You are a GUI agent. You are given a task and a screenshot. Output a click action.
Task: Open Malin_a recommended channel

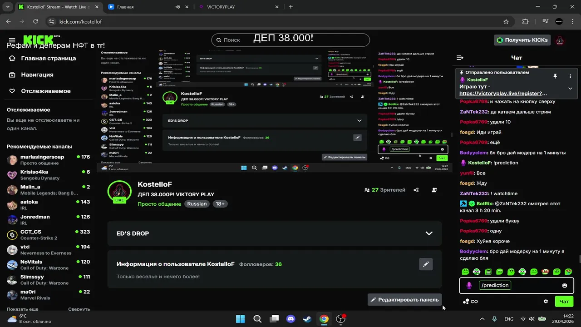pyautogui.click(x=49, y=190)
